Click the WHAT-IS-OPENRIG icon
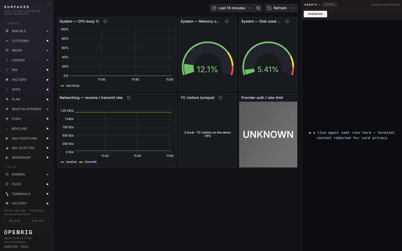Image resolution: width=402 pixels, height=251 pixels. point(7,109)
